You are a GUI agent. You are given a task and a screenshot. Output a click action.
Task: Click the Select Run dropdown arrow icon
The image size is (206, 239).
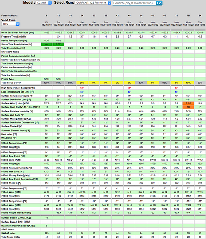pyautogui.click(x=109, y=3)
